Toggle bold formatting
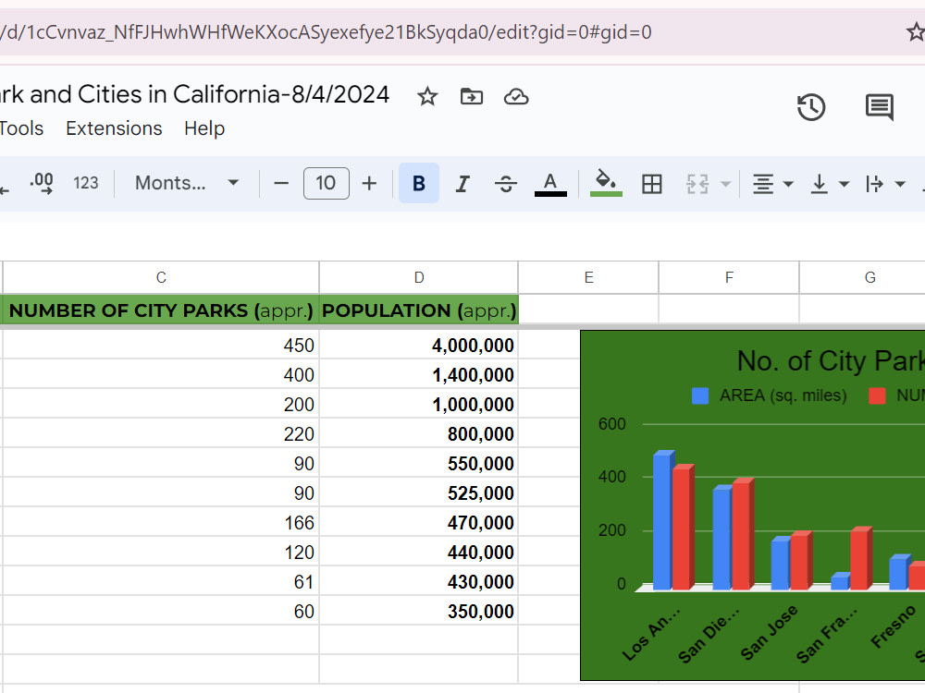925x693 pixels. pyautogui.click(x=419, y=183)
